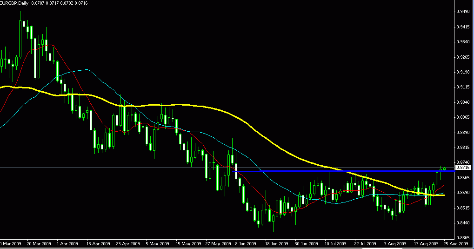The height and width of the screenshot is (249, 474).
Task: Click the close value 0.8716 in header
Action: click(x=81, y=3)
